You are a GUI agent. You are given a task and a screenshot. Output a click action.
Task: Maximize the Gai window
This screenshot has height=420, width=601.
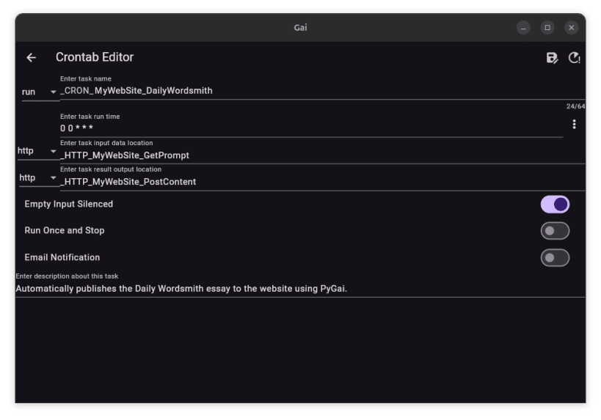547,28
